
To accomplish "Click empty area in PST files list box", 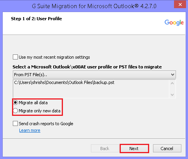I will (x=91, y=92).
